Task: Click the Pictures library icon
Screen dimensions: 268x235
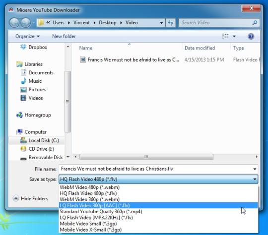Action: tap(23, 90)
